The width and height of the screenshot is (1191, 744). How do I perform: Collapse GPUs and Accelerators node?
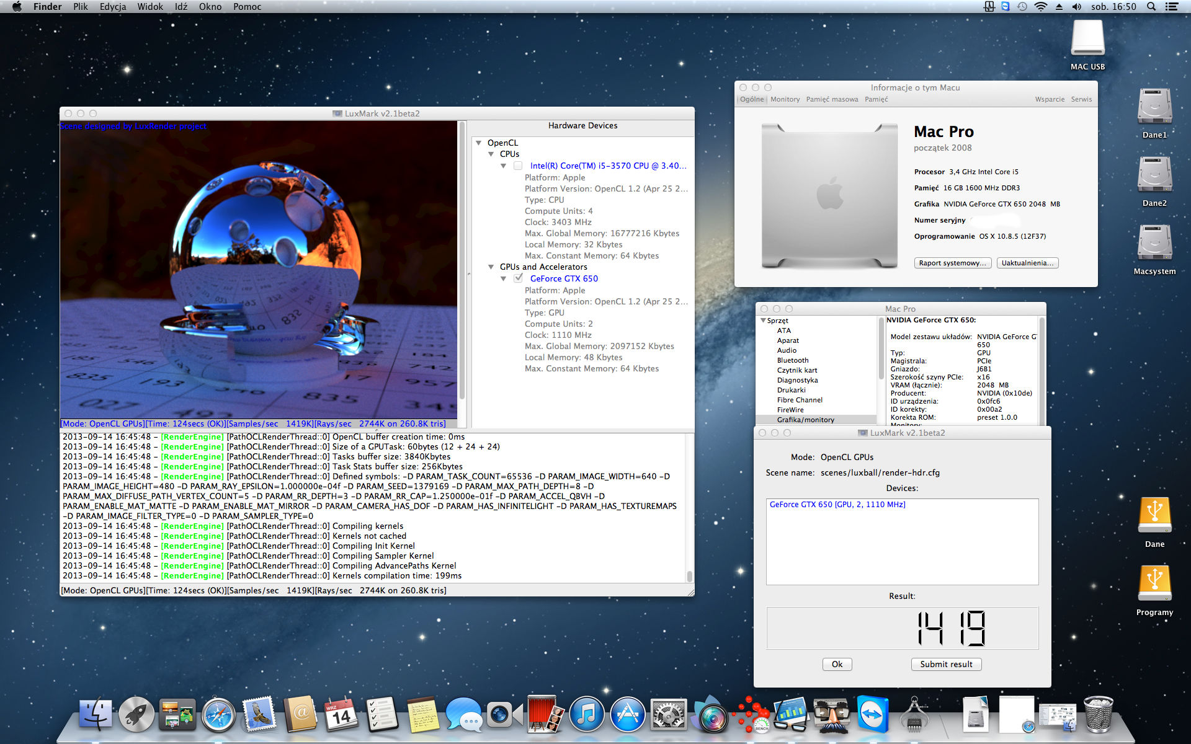[x=491, y=267]
